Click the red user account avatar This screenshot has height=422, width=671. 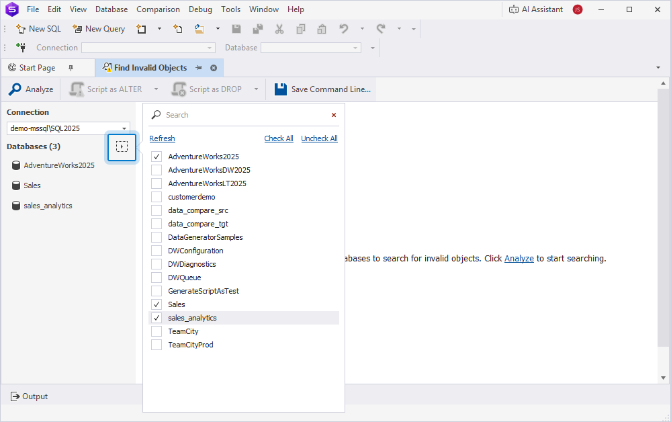tap(578, 9)
